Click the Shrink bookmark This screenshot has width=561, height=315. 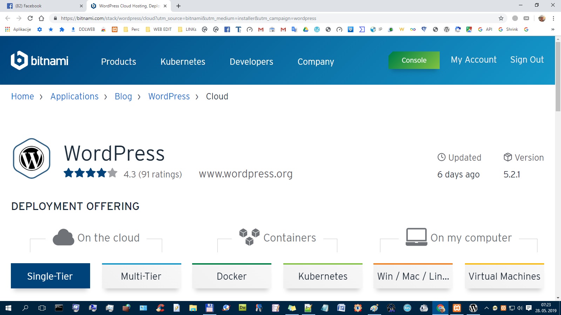click(508, 29)
